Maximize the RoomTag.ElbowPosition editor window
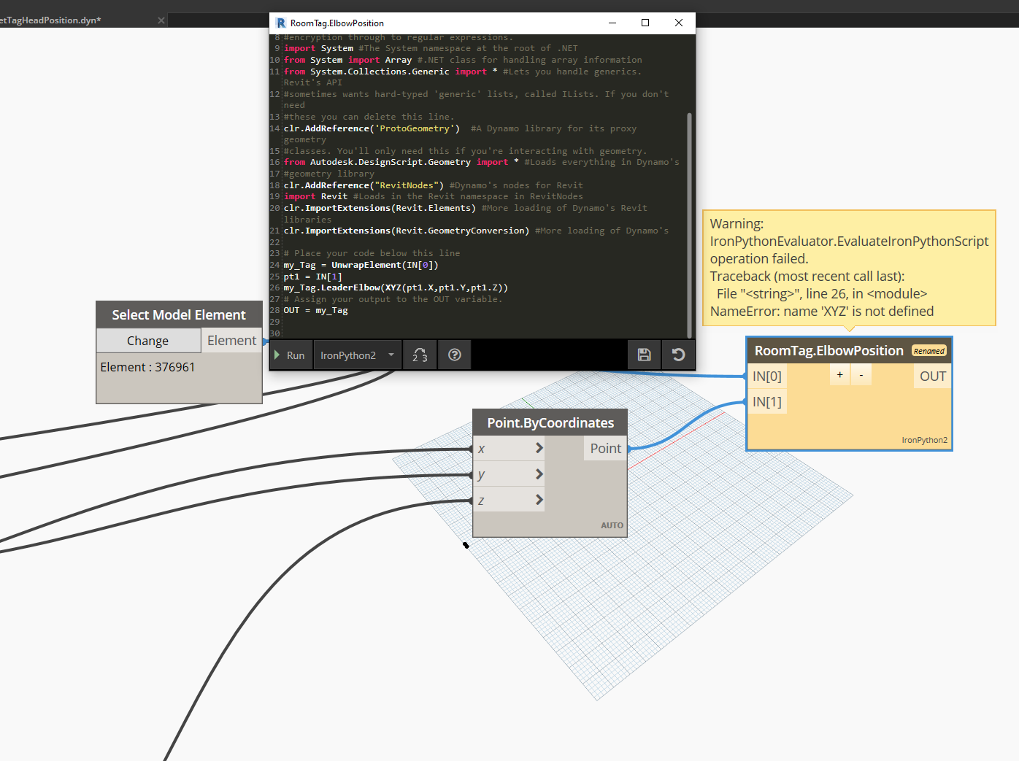The width and height of the screenshot is (1019, 761). [645, 23]
